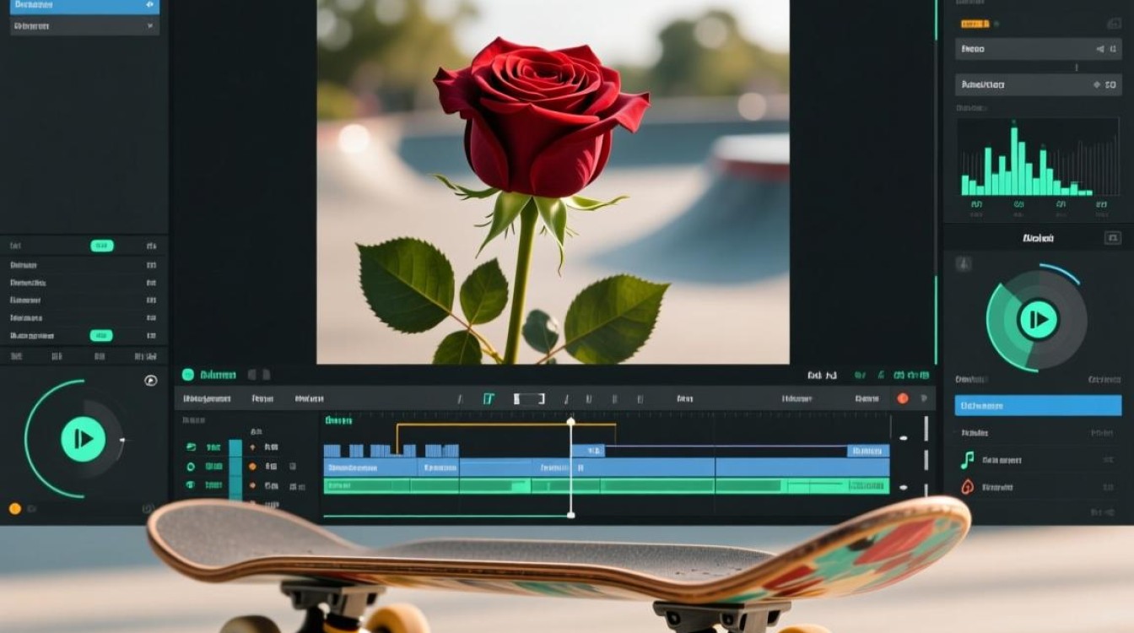
Task: Click boxed icon right of the right-panel header
Action: coord(1112,238)
